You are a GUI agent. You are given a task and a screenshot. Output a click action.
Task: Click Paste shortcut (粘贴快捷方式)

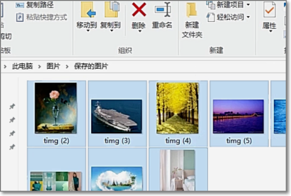click(42, 17)
